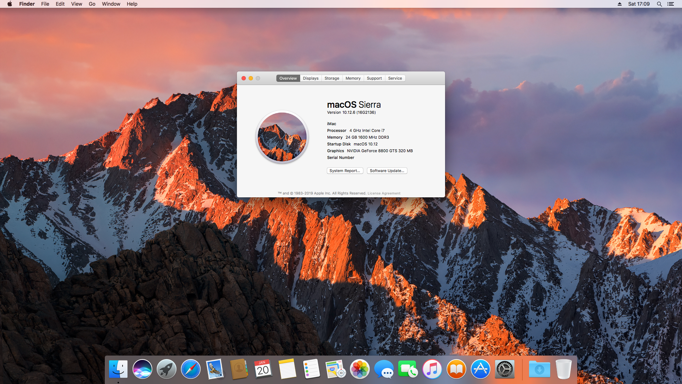
Task: Open the Go menu
Action: click(x=92, y=4)
